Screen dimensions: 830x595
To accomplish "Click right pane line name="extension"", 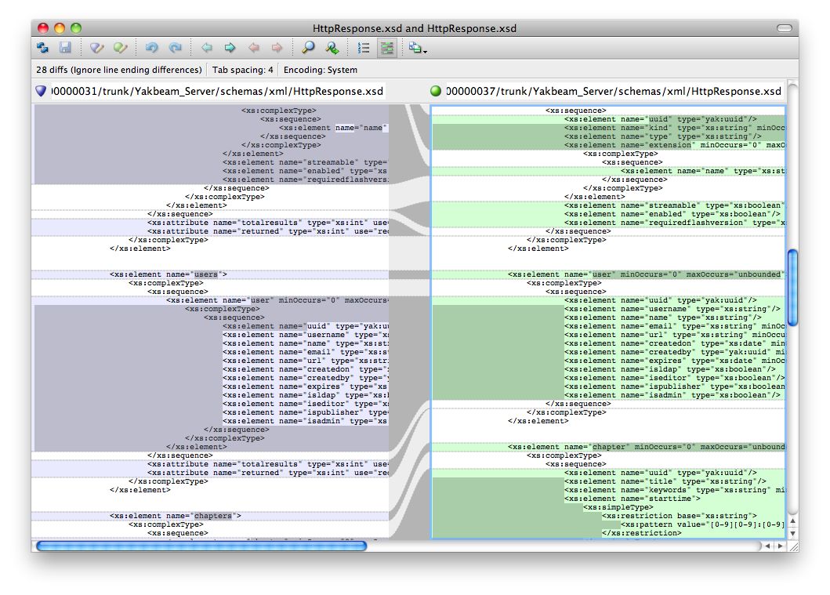I will pyautogui.click(x=674, y=145).
